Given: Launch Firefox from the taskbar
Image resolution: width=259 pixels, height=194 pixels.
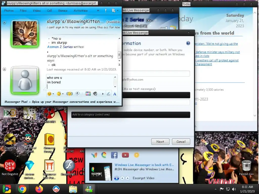Looking at the screenshot, I should 39,189.
